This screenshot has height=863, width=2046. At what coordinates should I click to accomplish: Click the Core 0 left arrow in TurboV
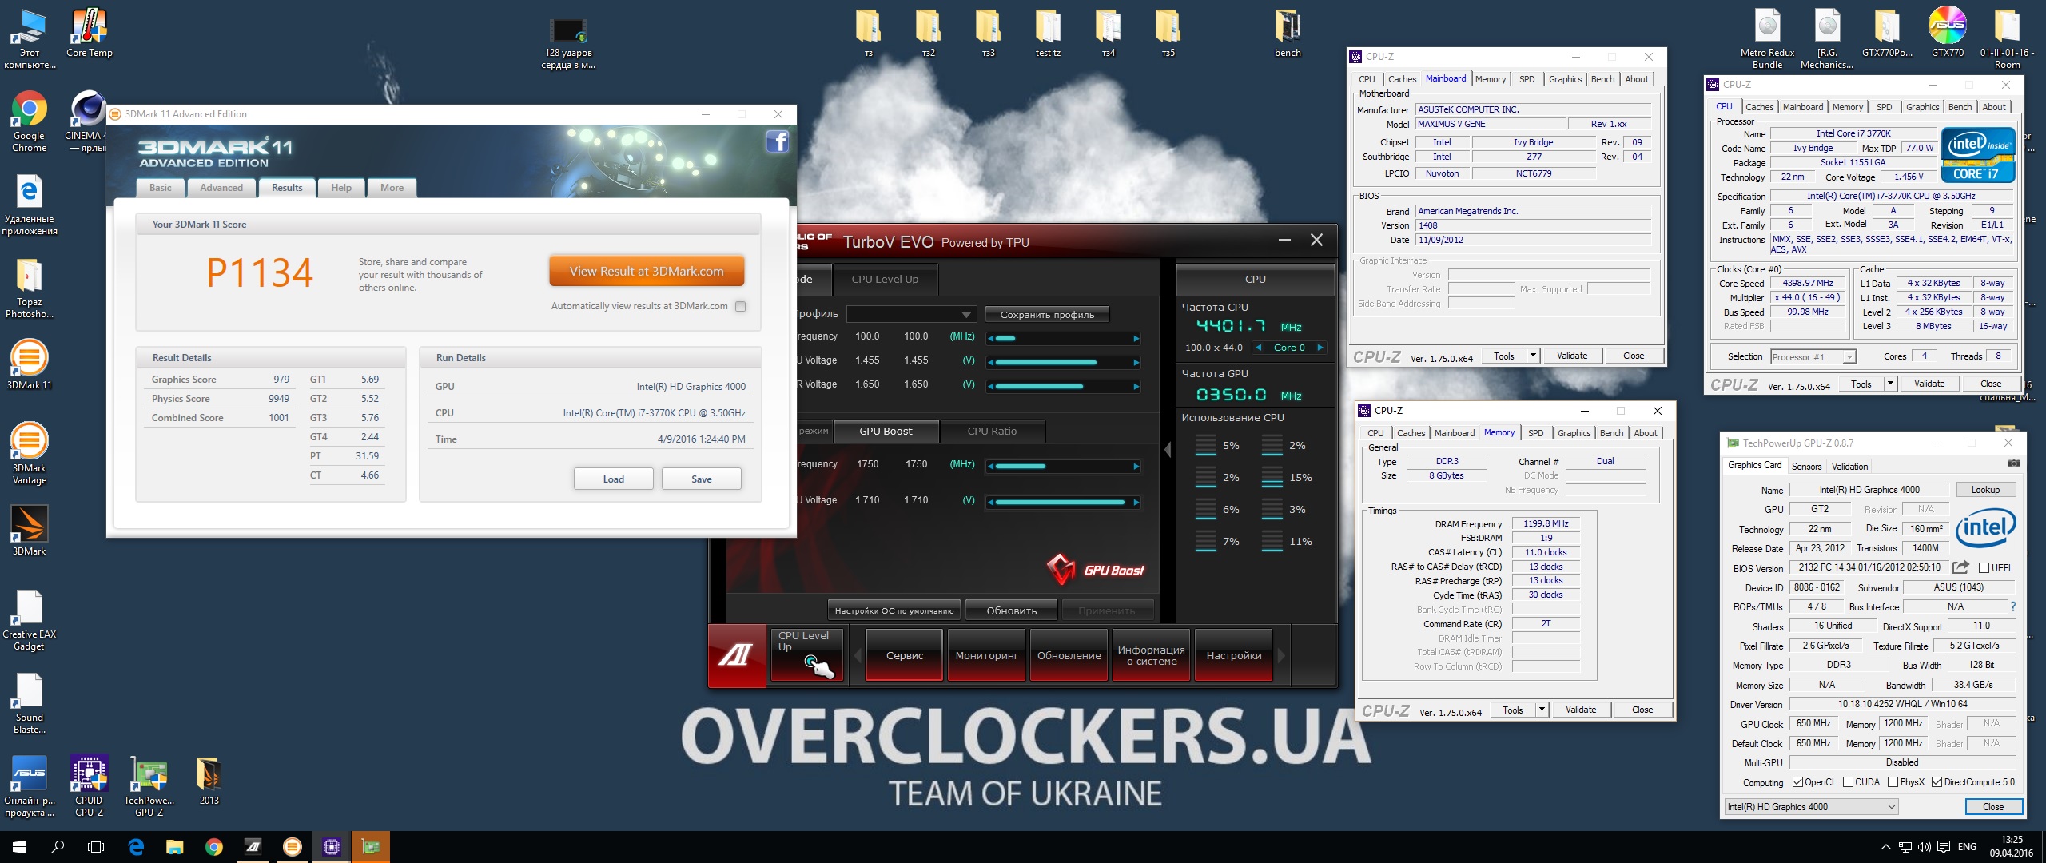tap(1260, 348)
